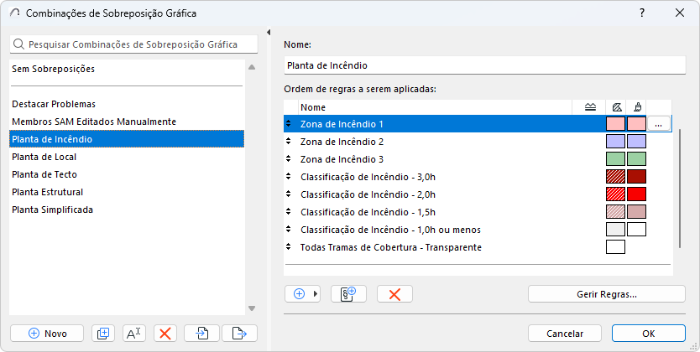Delete the selected combination with red X
700x352 pixels.
pos(165,333)
